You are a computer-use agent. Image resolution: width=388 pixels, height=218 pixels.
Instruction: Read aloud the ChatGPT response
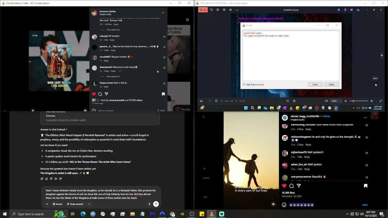click(x=56, y=179)
